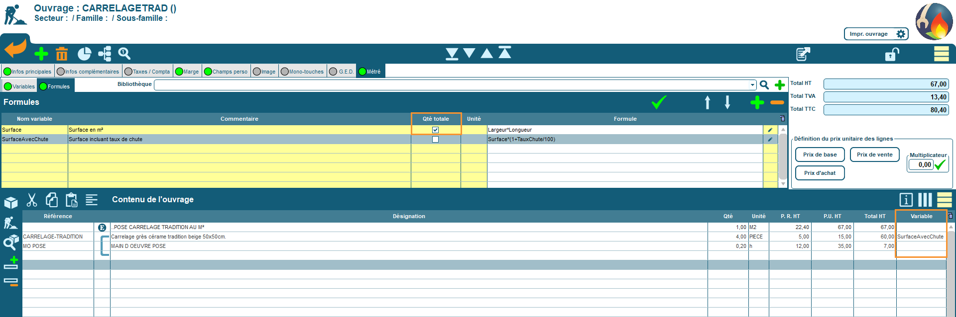This screenshot has width=956, height=317.
Task: Jump to last record with bottom arrow
Action: [452, 54]
